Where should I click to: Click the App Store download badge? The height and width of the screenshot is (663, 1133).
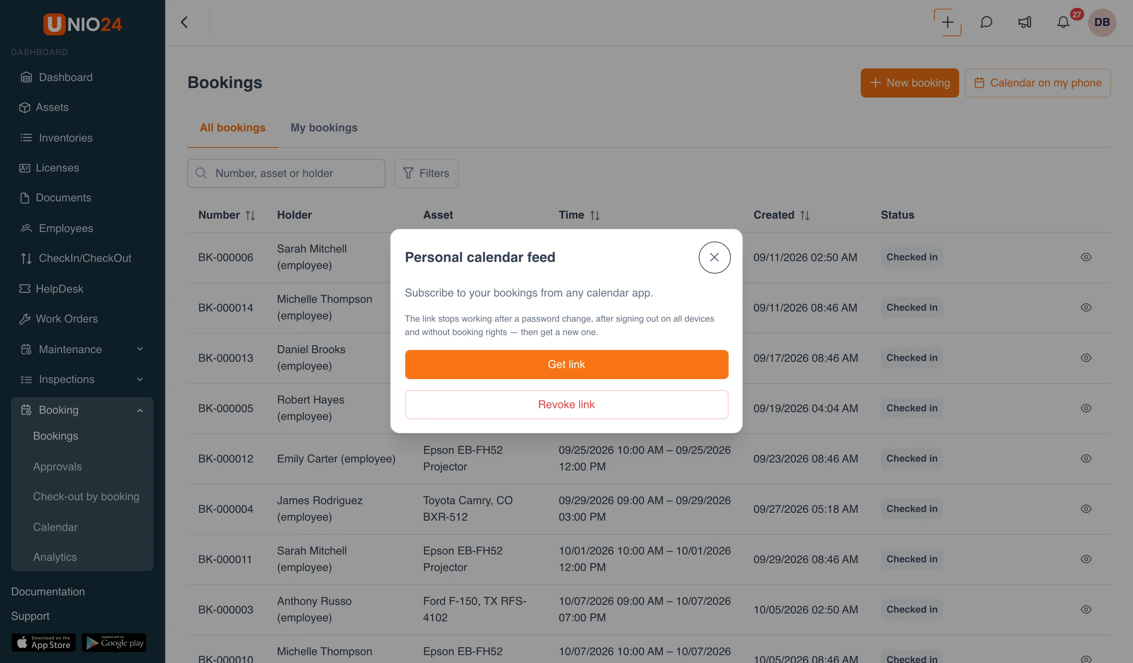(43, 643)
